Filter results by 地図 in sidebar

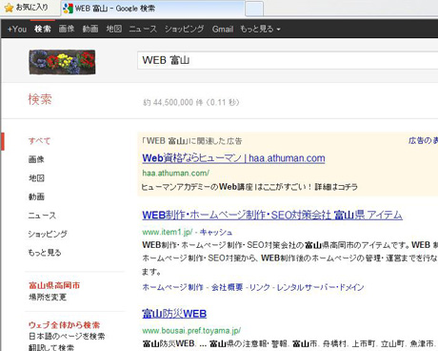pos(36,178)
